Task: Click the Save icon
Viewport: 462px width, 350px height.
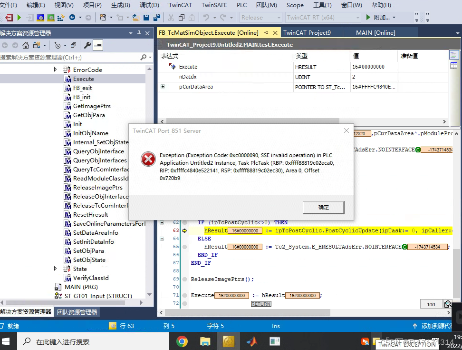Action: [x=146, y=18]
